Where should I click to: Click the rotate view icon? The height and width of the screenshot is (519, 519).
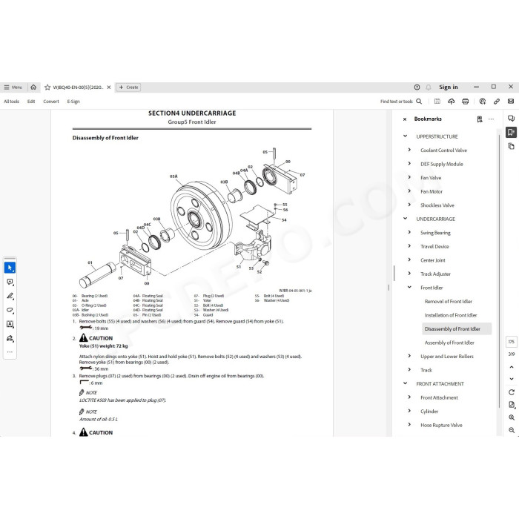coord(512,392)
